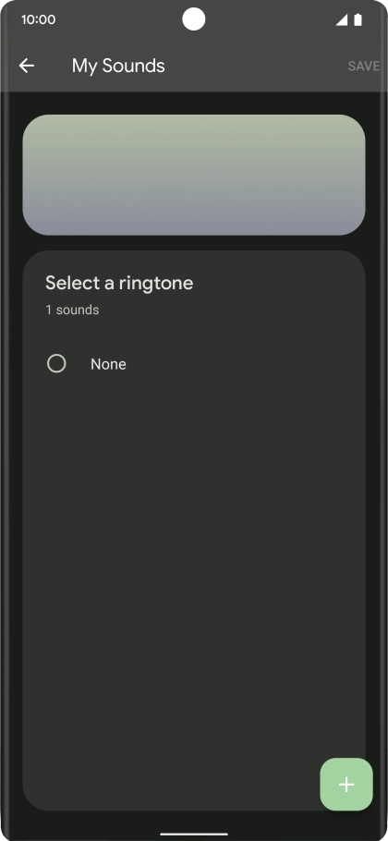Save the ringtone selection
The height and width of the screenshot is (841, 388).
(x=363, y=66)
